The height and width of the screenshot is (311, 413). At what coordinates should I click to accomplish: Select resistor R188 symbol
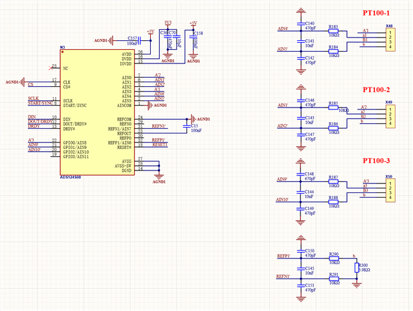click(333, 202)
